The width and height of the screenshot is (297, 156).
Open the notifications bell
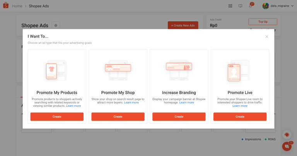click(251, 6)
